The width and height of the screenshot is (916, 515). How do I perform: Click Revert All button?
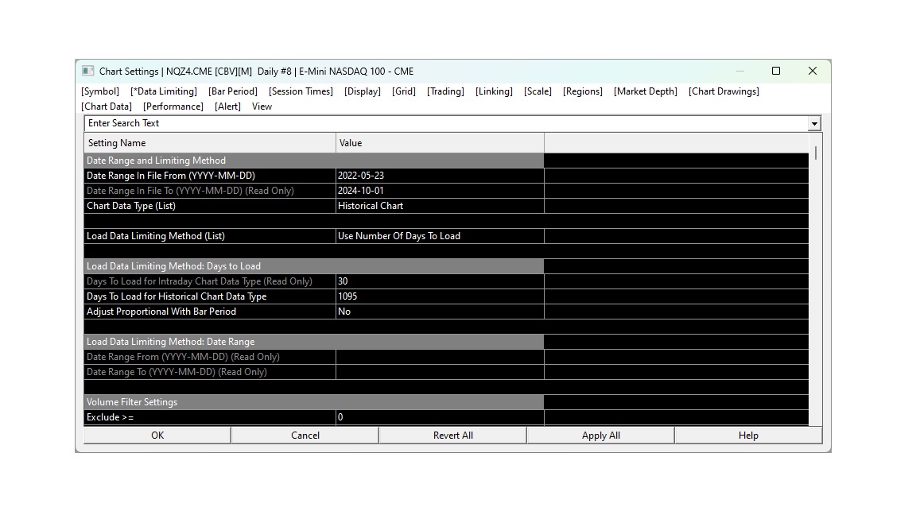[x=452, y=435]
